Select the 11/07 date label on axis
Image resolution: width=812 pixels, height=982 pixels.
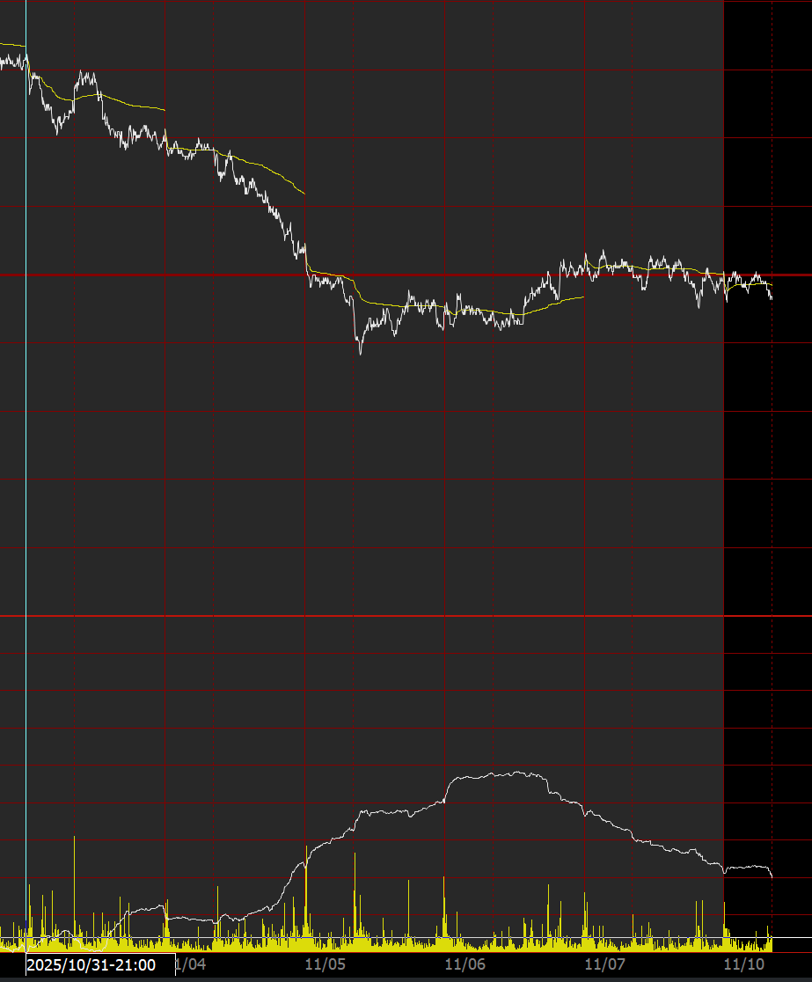[x=606, y=965]
